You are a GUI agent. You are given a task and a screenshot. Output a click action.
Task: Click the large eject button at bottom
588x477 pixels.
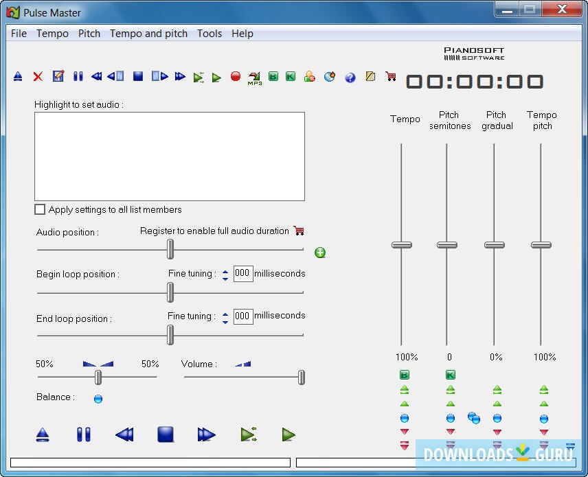pos(43,434)
